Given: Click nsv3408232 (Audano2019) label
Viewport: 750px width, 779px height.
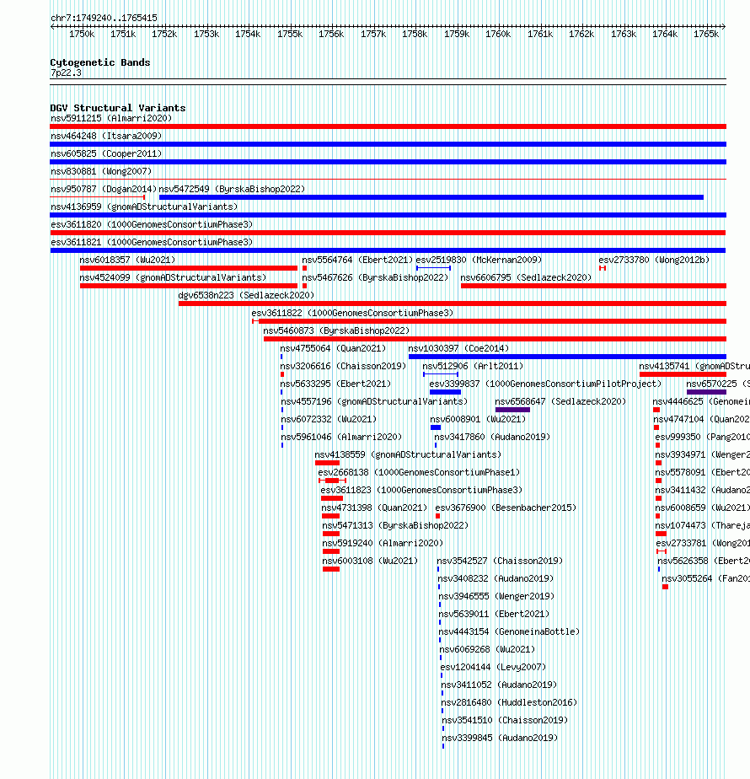Looking at the screenshot, I should [496, 579].
